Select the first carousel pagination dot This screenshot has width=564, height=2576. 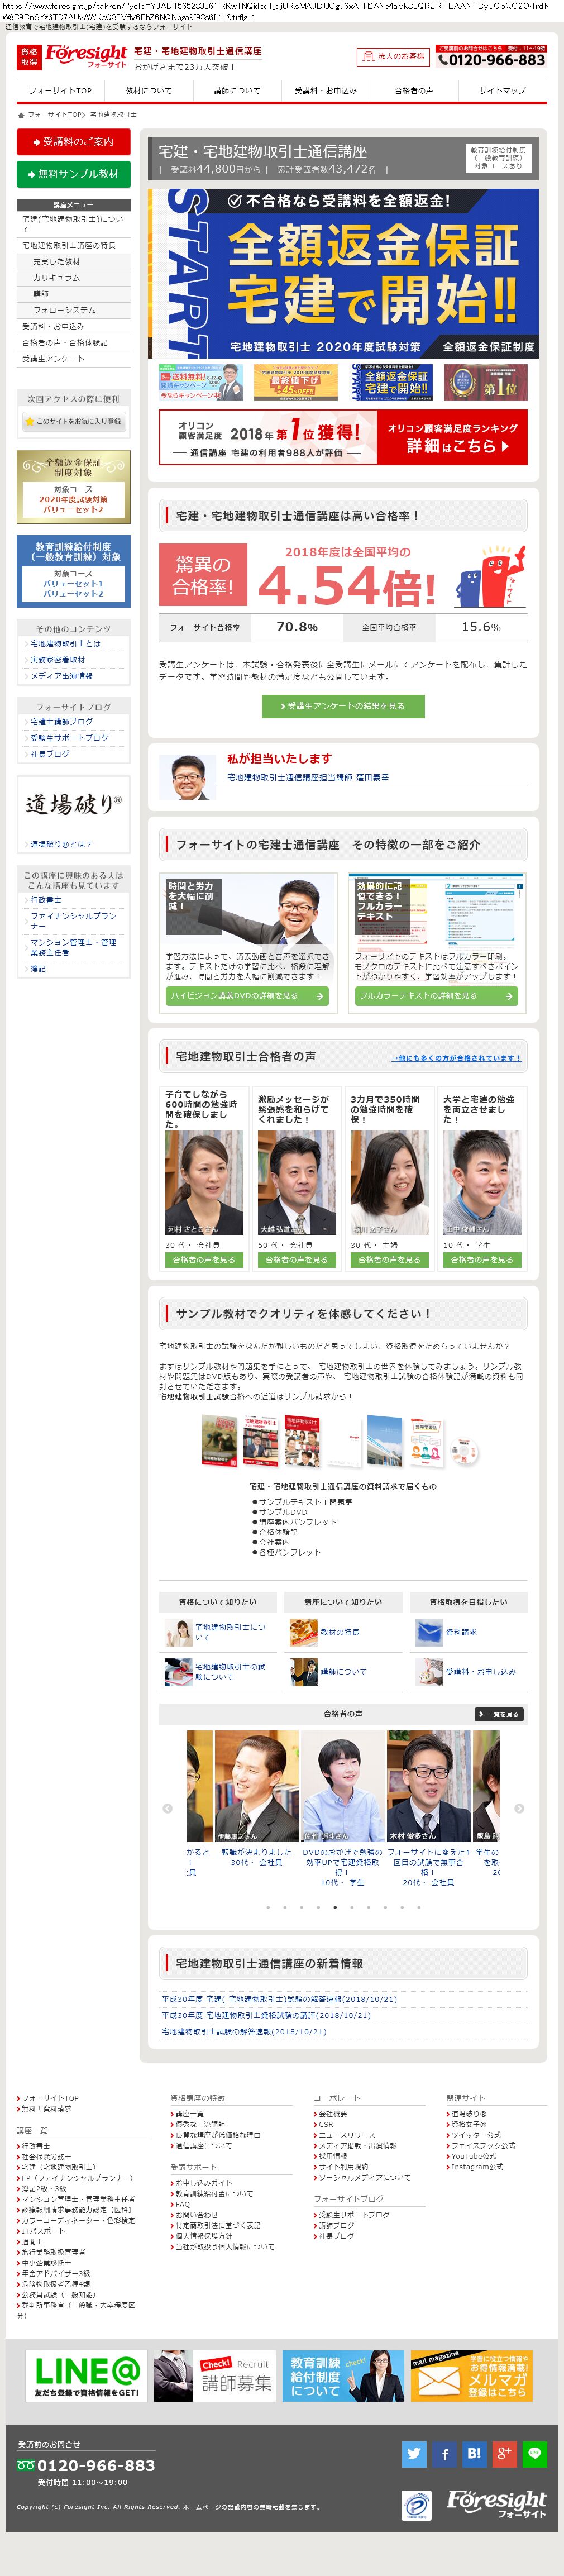(268, 1907)
